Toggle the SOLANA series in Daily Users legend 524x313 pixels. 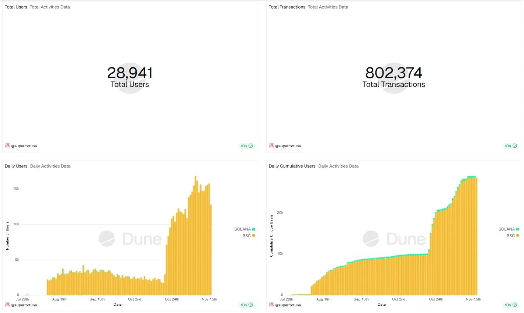pyautogui.click(x=244, y=229)
